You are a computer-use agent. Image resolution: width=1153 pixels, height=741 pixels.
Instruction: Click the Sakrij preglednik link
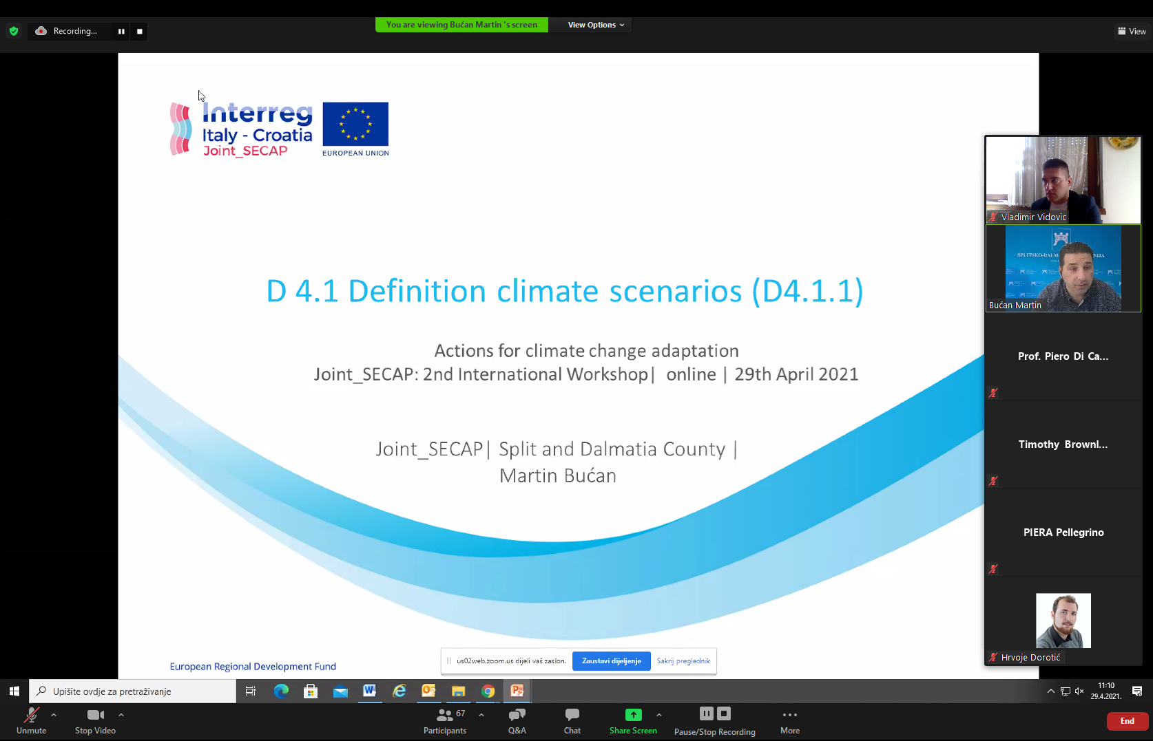[683, 661]
